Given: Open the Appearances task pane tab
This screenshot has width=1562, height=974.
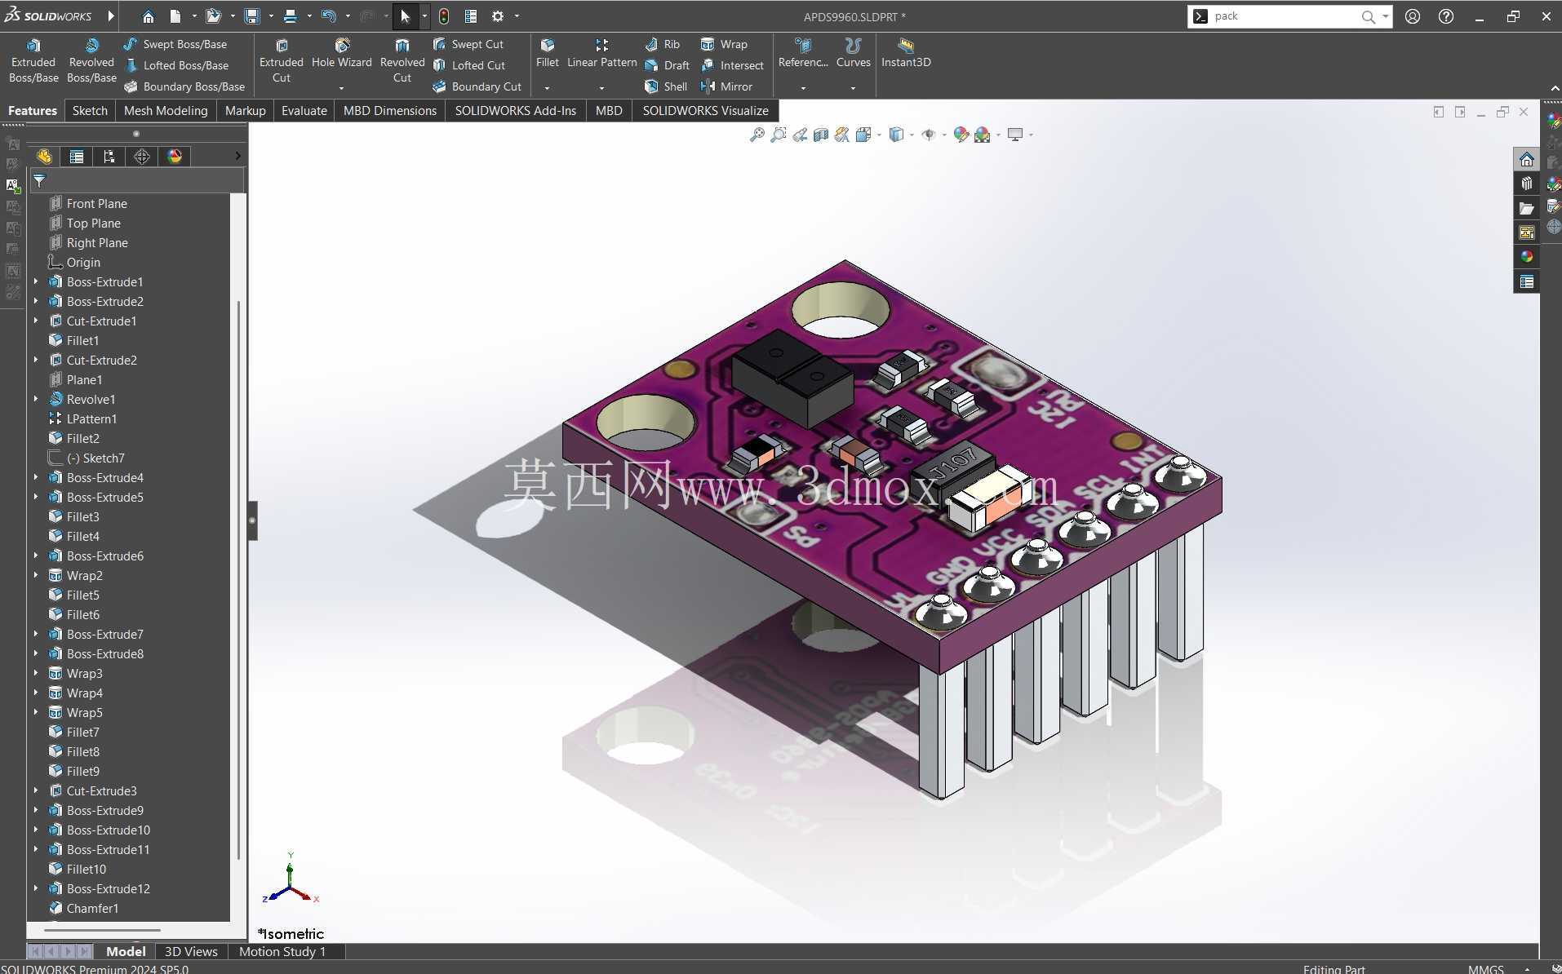Looking at the screenshot, I should (1526, 257).
